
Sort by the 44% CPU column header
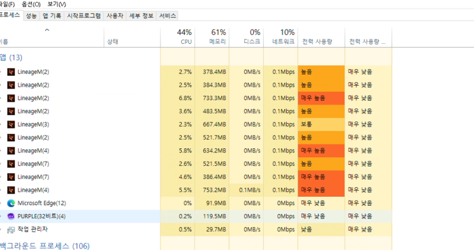177,38
